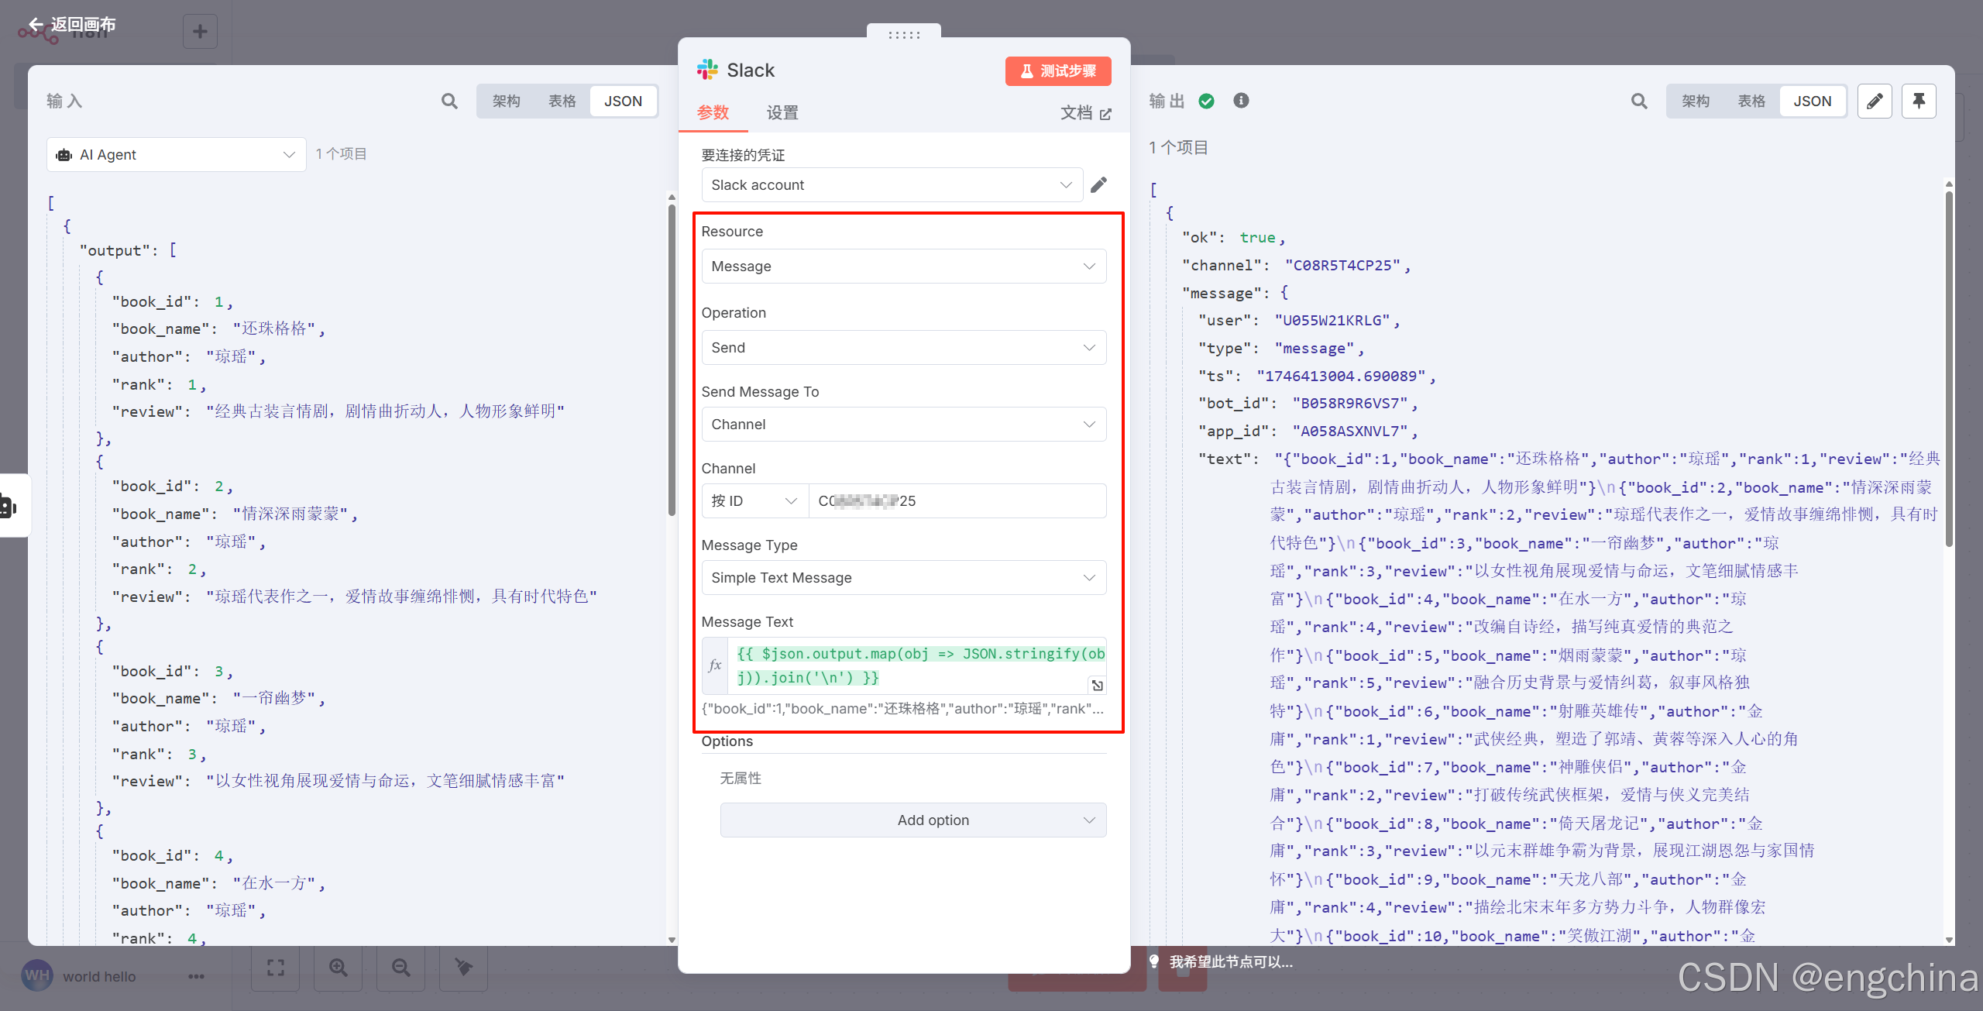Click the back-to-canvas arrow
Viewport: 1983px width, 1011px height.
coord(36,25)
